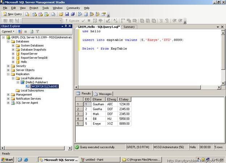
Task: Save the query with the floppy disk icon
Action: [x=67, y=14]
